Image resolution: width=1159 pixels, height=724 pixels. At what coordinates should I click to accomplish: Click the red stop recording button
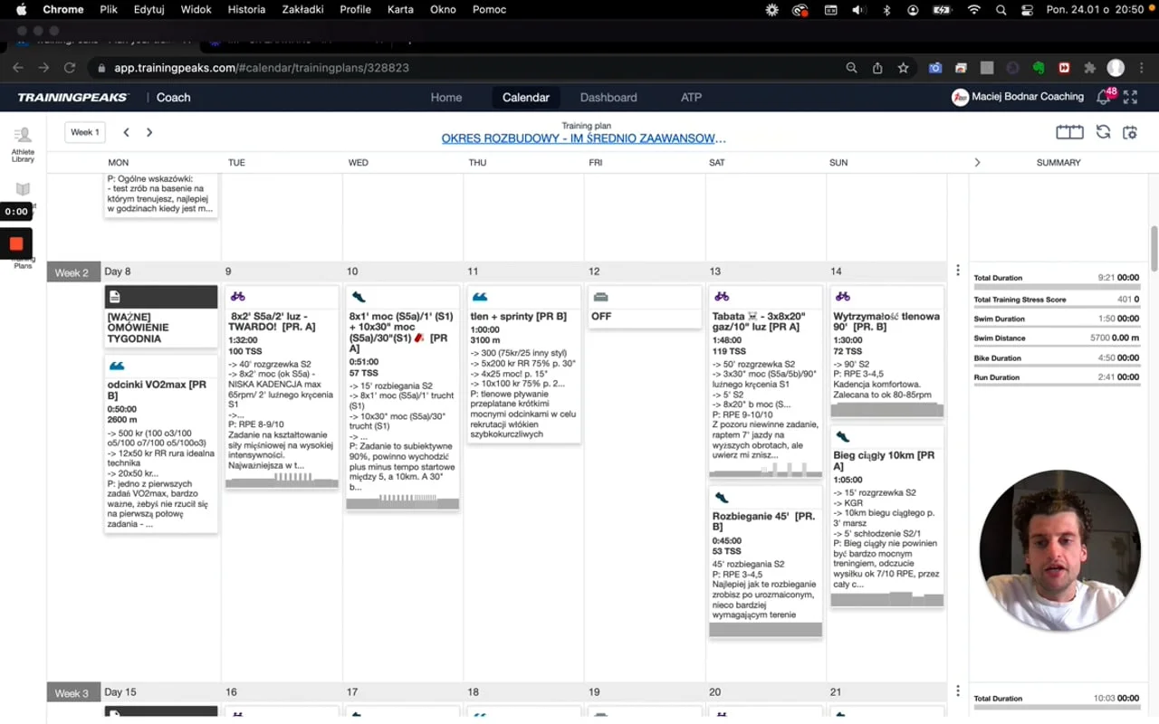click(16, 243)
